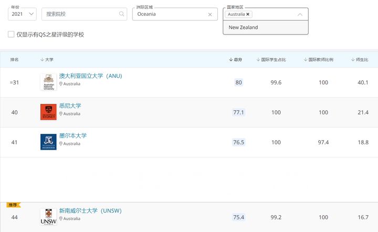378x232 pixels.
Task: Focus the university search input field
Action: 84,14
